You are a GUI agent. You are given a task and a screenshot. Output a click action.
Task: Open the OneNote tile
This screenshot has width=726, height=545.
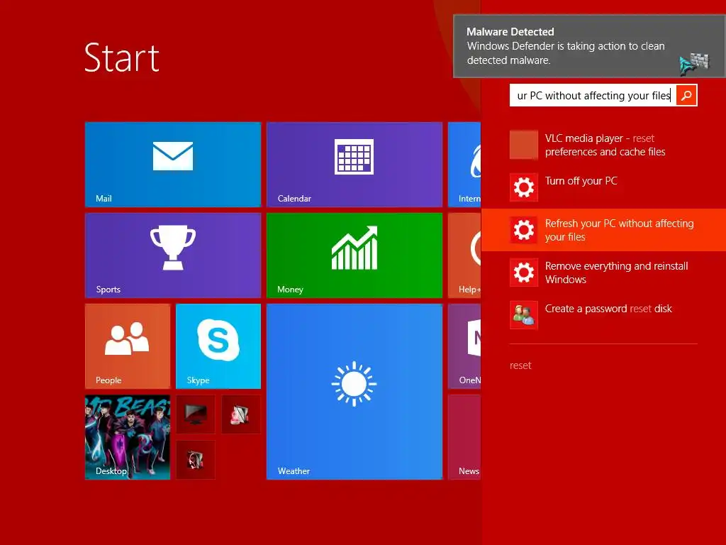pos(464,346)
